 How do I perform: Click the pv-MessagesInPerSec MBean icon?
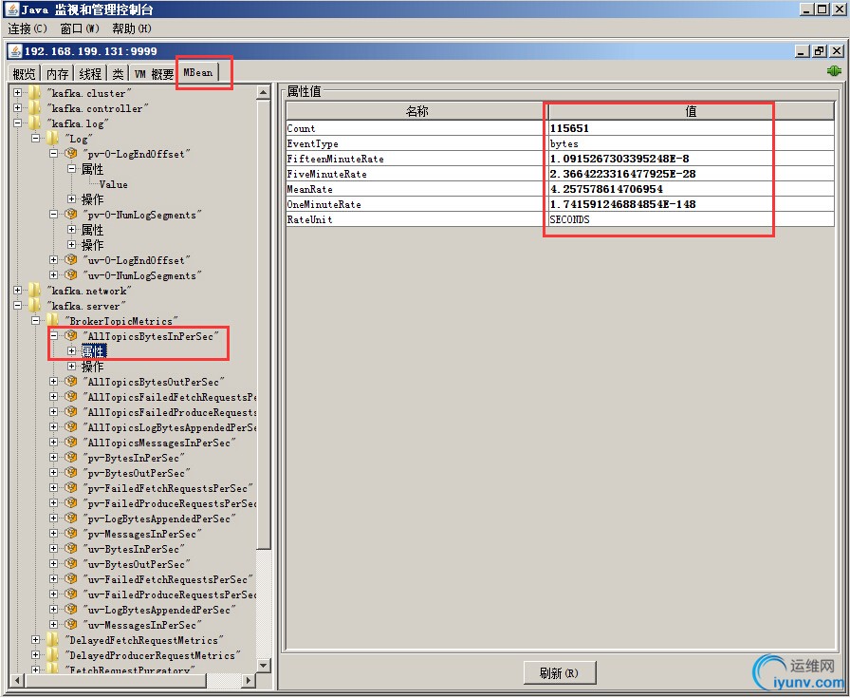point(70,534)
